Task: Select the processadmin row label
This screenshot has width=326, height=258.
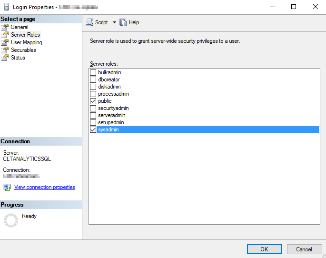Action: pos(114,94)
